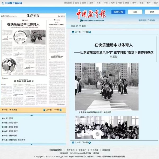Click the 下一篇 link above the headline
The height and width of the screenshot is (159, 159).
coord(85,32)
